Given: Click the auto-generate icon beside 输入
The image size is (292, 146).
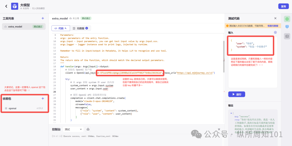Looking at the screenshot, I should tap(275, 32).
